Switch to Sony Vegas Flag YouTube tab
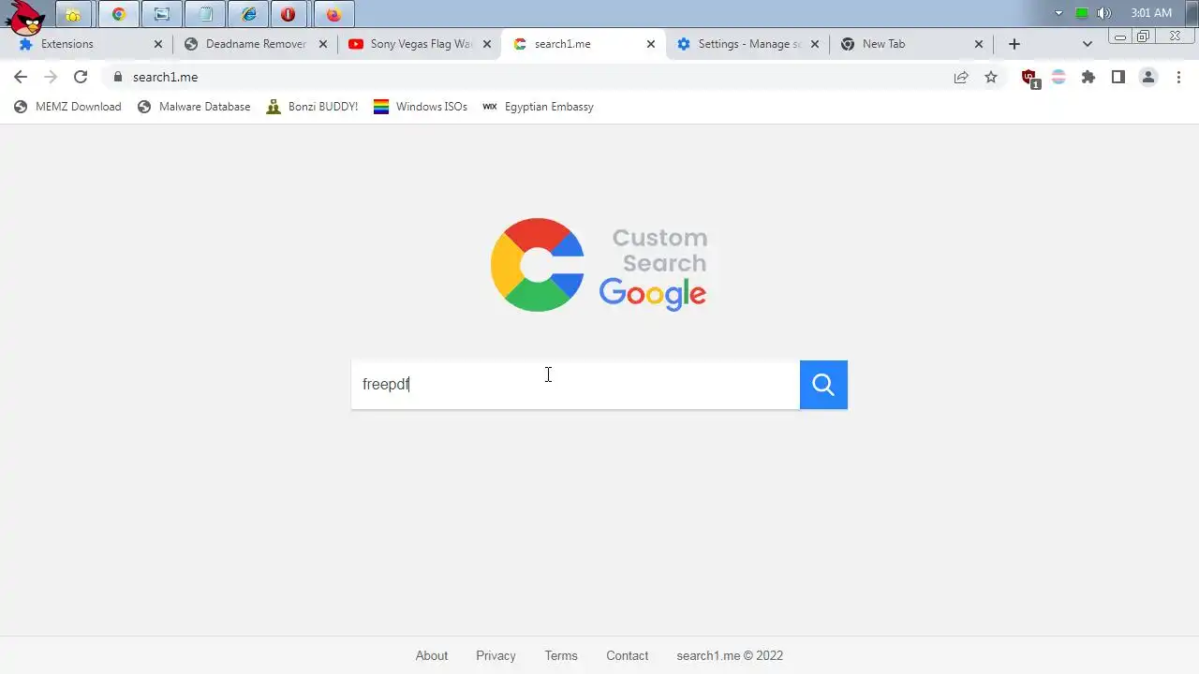Screen dimensions: 1199x674 coord(419,44)
